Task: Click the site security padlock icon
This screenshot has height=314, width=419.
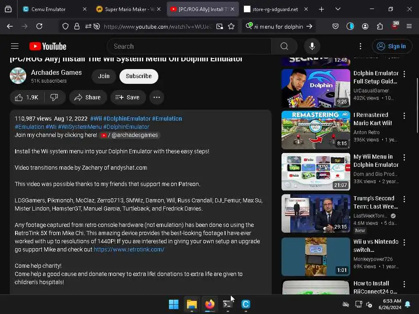Action: (x=77, y=26)
